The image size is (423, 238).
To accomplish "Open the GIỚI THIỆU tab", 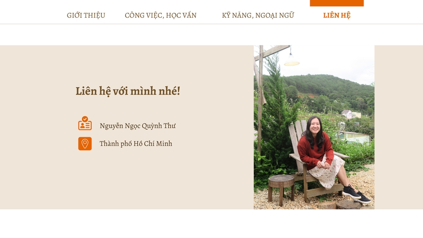I will click(86, 15).
